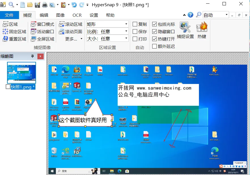The height and width of the screenshot is (175, 250).
Task: Enable the 保存 auto save checkbox
Action: point(135,31)
